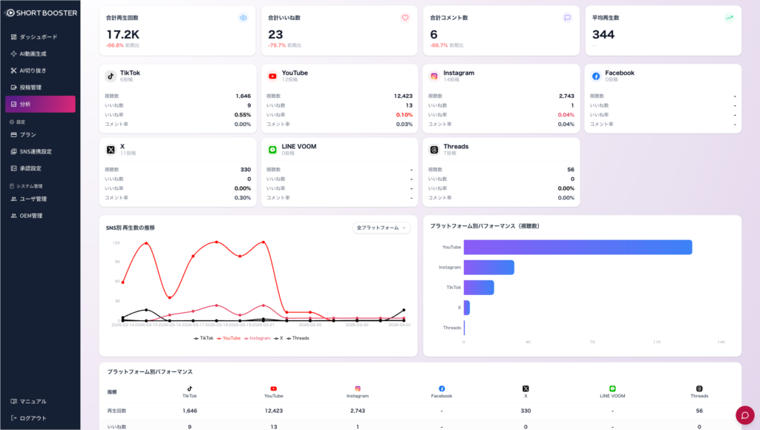Open SNS連携設定 settings page
Image resolution: width=760 pixels, height=430 pixels.
pos(36,151)
